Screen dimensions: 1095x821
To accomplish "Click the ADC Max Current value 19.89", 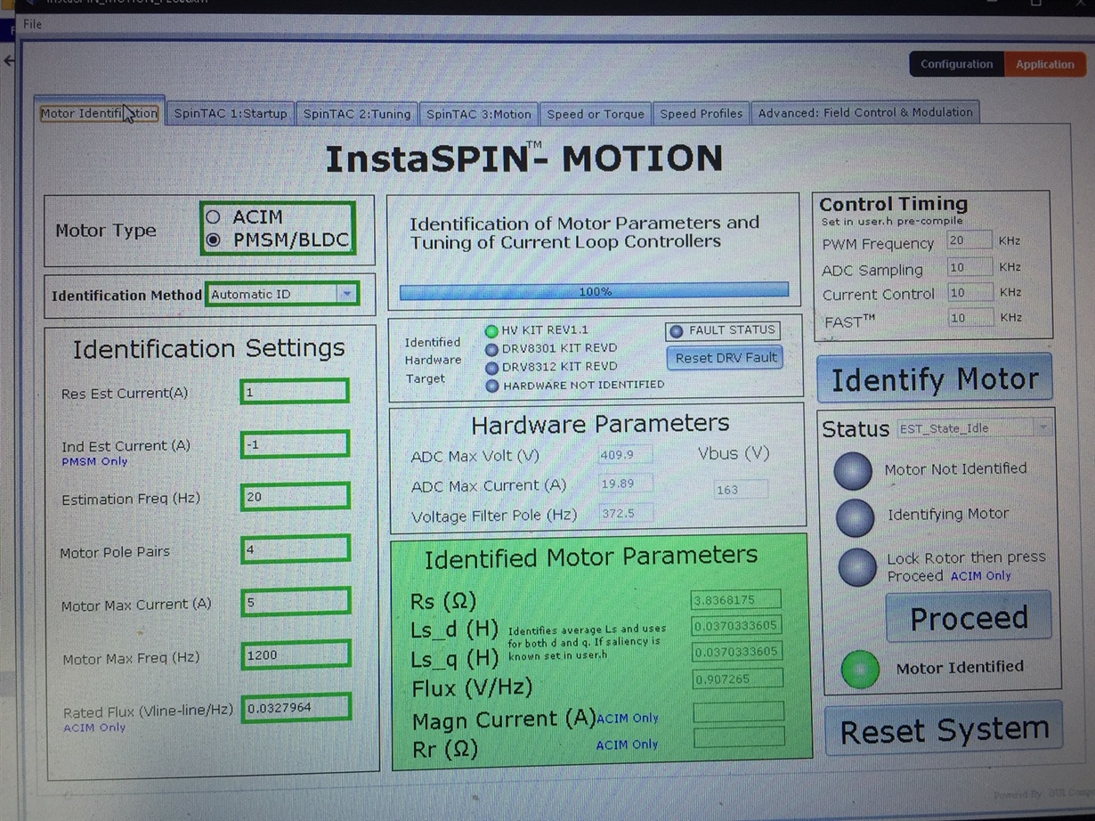I will [626, 484].
